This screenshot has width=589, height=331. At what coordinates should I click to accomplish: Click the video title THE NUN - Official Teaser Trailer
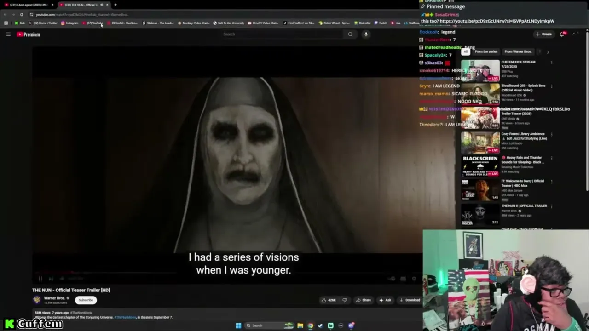tap(71, 290)
